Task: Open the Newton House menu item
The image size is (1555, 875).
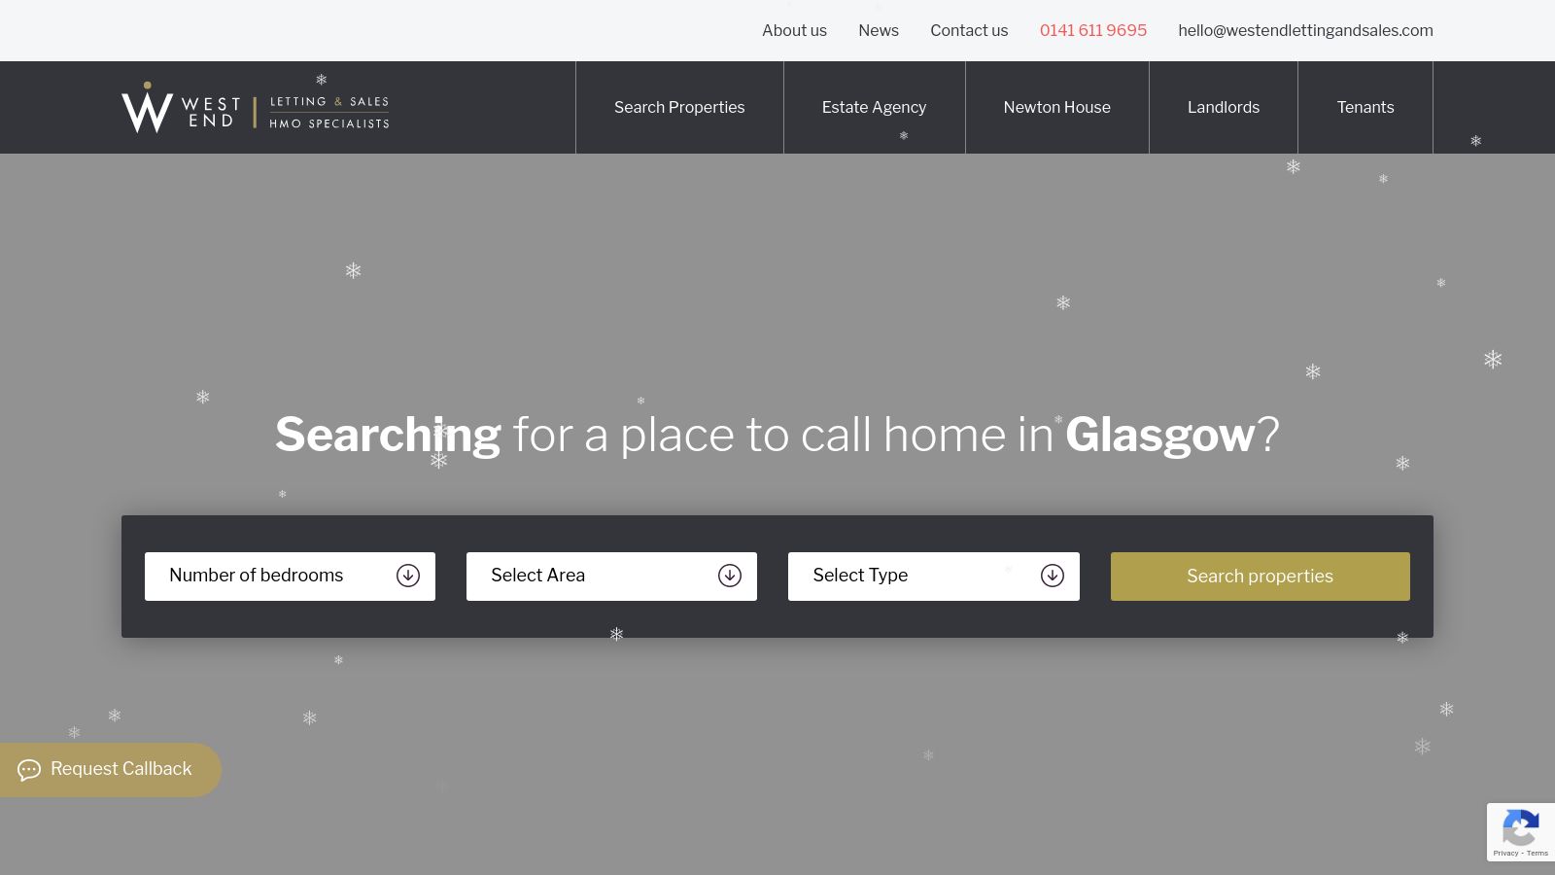Action: [1056, 107]
